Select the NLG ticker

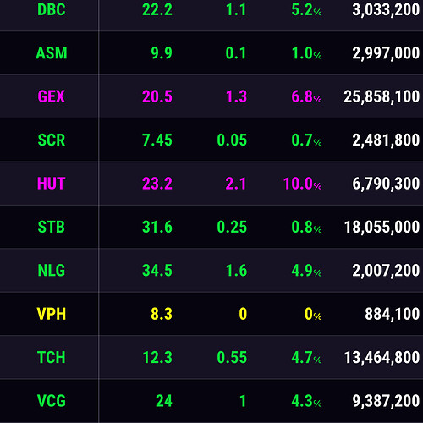point(52,271)
